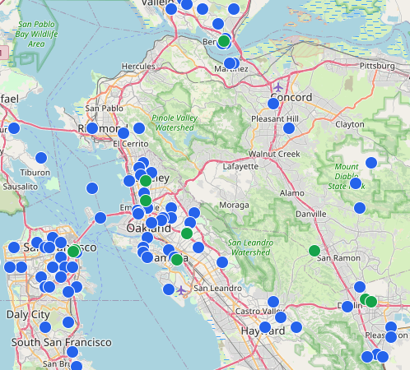Image resolution: width=410 pixels, height=370 pixels.
Task: Select the green marker above Emeryville
Action: point(146,201)
